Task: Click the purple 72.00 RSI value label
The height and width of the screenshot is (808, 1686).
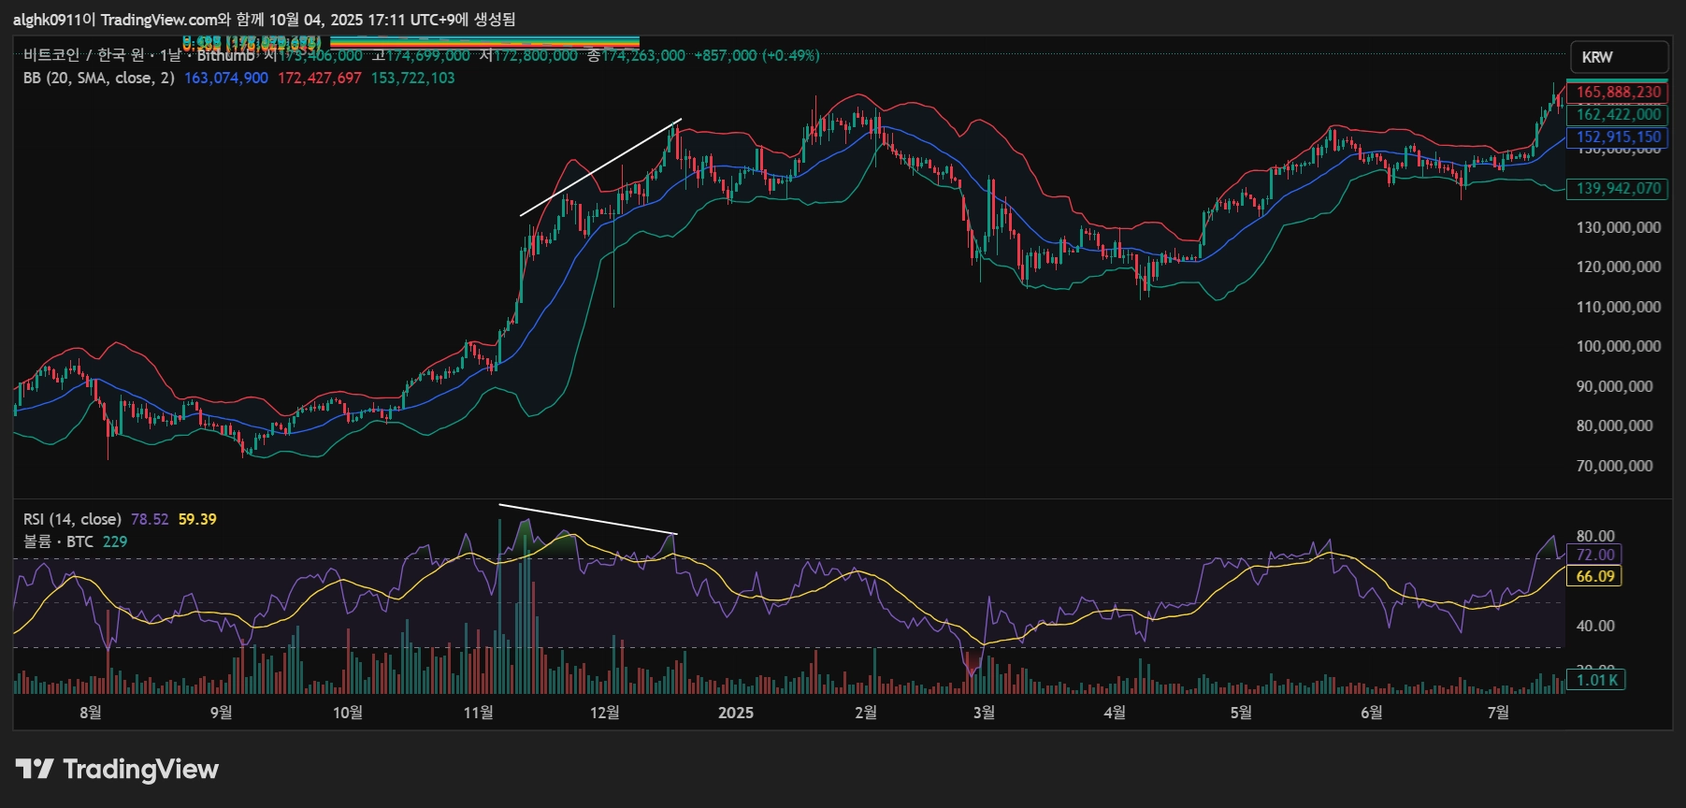Action: point(1594,555)
